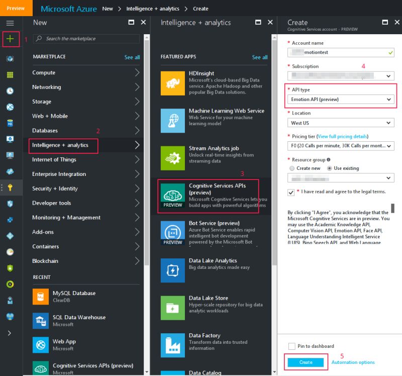This screenshot has height=376, width=402.
Task: Click the green plus New resource icon
Action: (11, 39)
